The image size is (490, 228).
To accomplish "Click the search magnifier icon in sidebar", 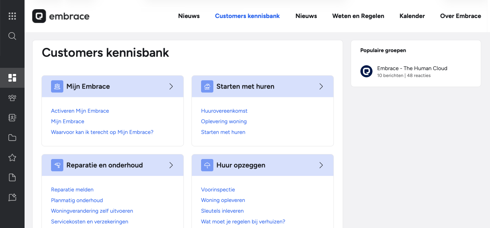I will tap(12, 36).
